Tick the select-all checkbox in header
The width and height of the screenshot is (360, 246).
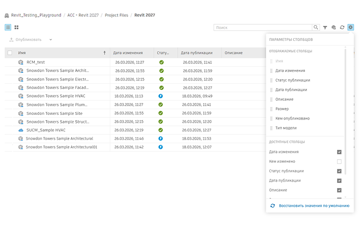(10, 53)
